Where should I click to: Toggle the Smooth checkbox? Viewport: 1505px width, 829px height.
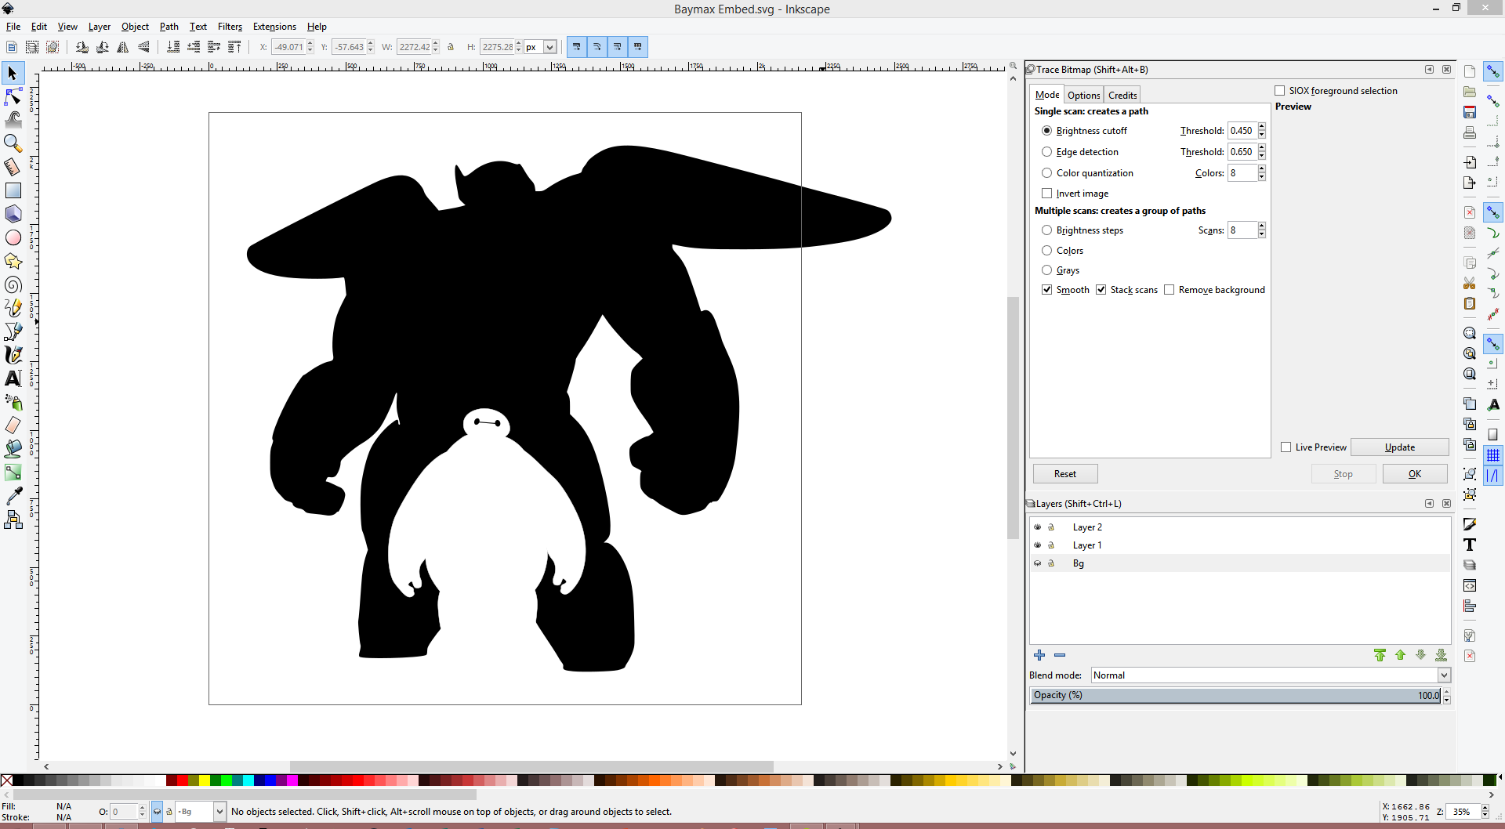pos(1046,290)
